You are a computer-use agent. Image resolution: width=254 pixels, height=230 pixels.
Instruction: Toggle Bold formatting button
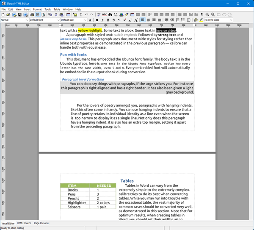tap(97, 20)
